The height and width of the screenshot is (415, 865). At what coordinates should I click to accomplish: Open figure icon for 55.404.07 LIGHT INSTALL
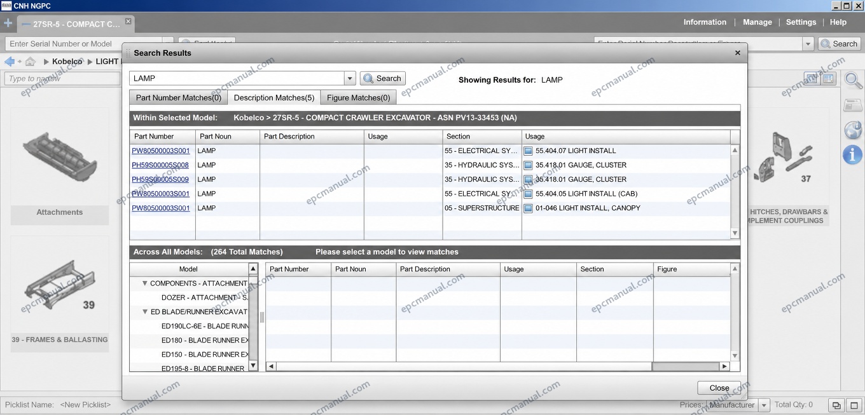528,151
